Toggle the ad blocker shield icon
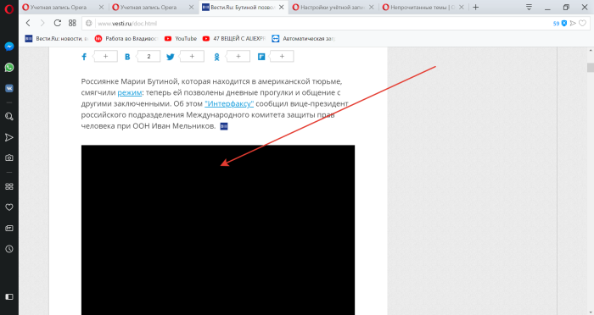This screenshot has height=315, width=594. [564, 24]
